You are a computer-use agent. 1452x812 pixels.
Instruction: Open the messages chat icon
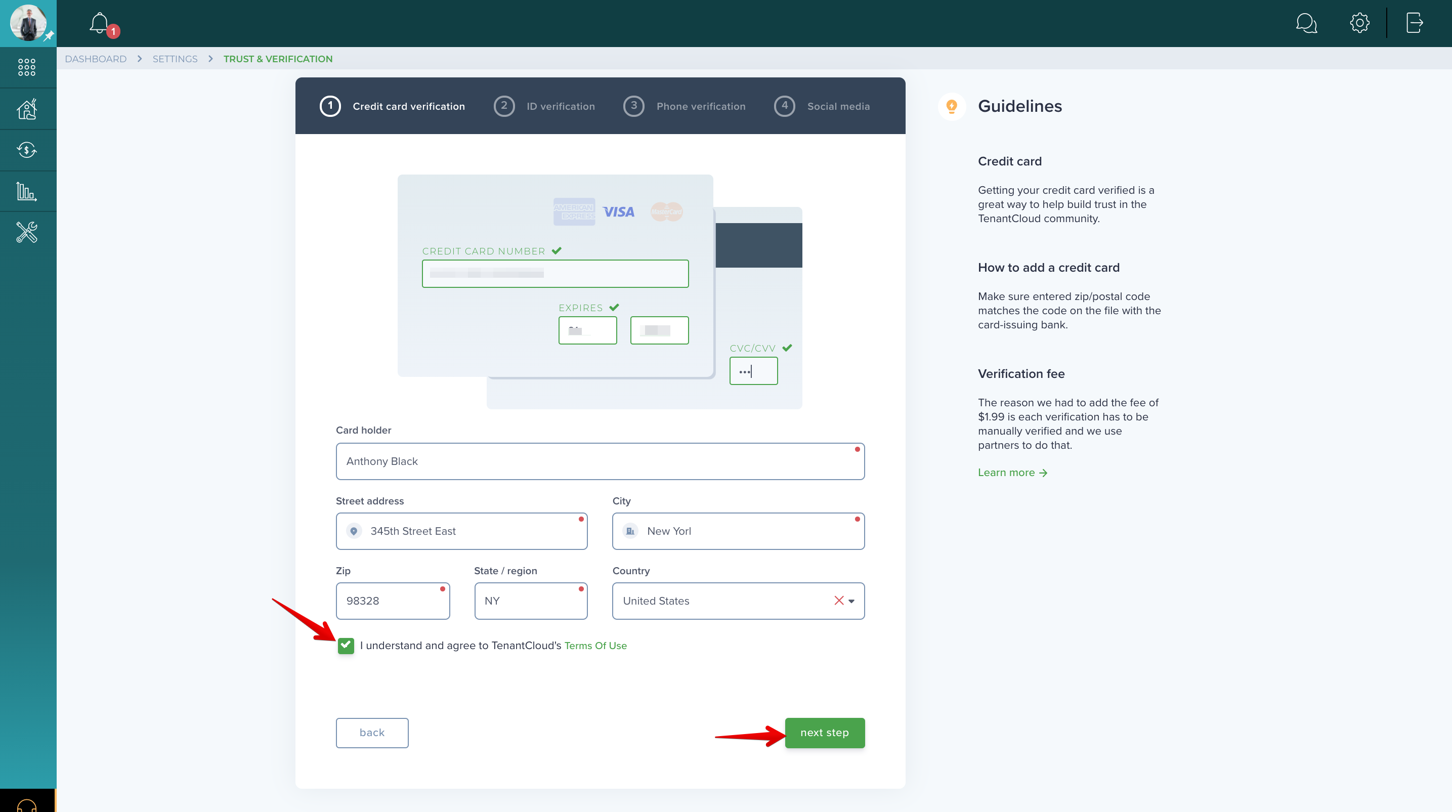pos(1306,23)
